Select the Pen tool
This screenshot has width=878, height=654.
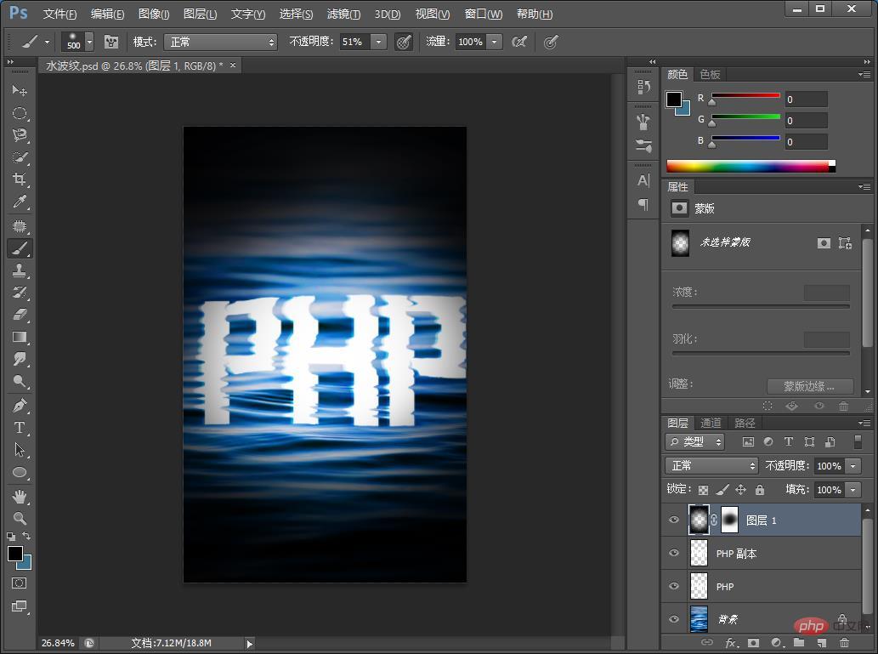20,405
